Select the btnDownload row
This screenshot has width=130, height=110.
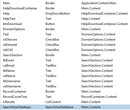(65, 24)
